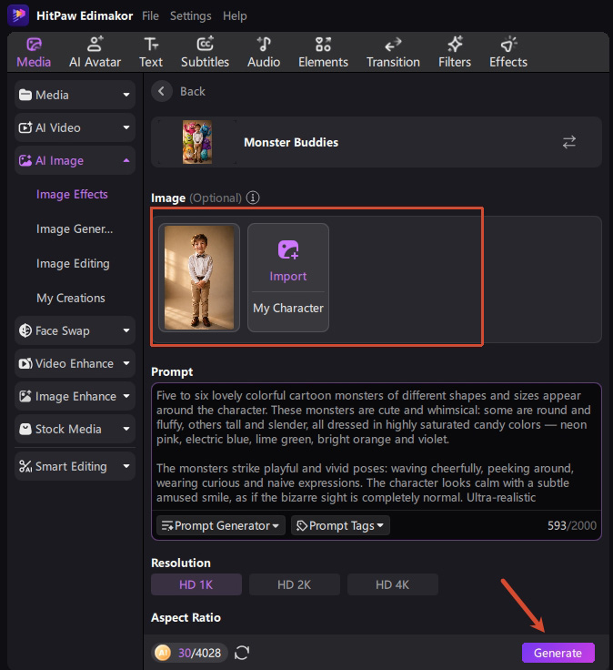Open My Creations in sidebar
Viewport: 613px width, 670px height.
(71, 298)
